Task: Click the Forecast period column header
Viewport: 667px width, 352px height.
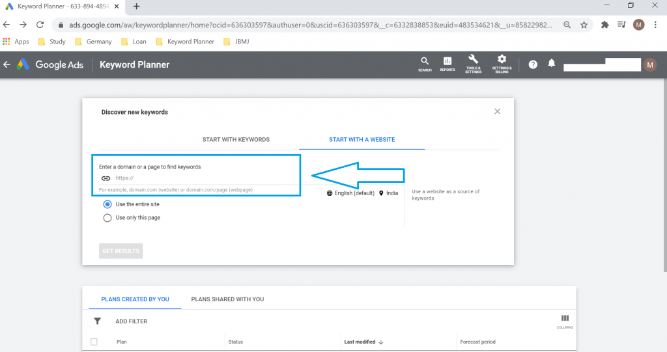Action: (x=477, y=342)
